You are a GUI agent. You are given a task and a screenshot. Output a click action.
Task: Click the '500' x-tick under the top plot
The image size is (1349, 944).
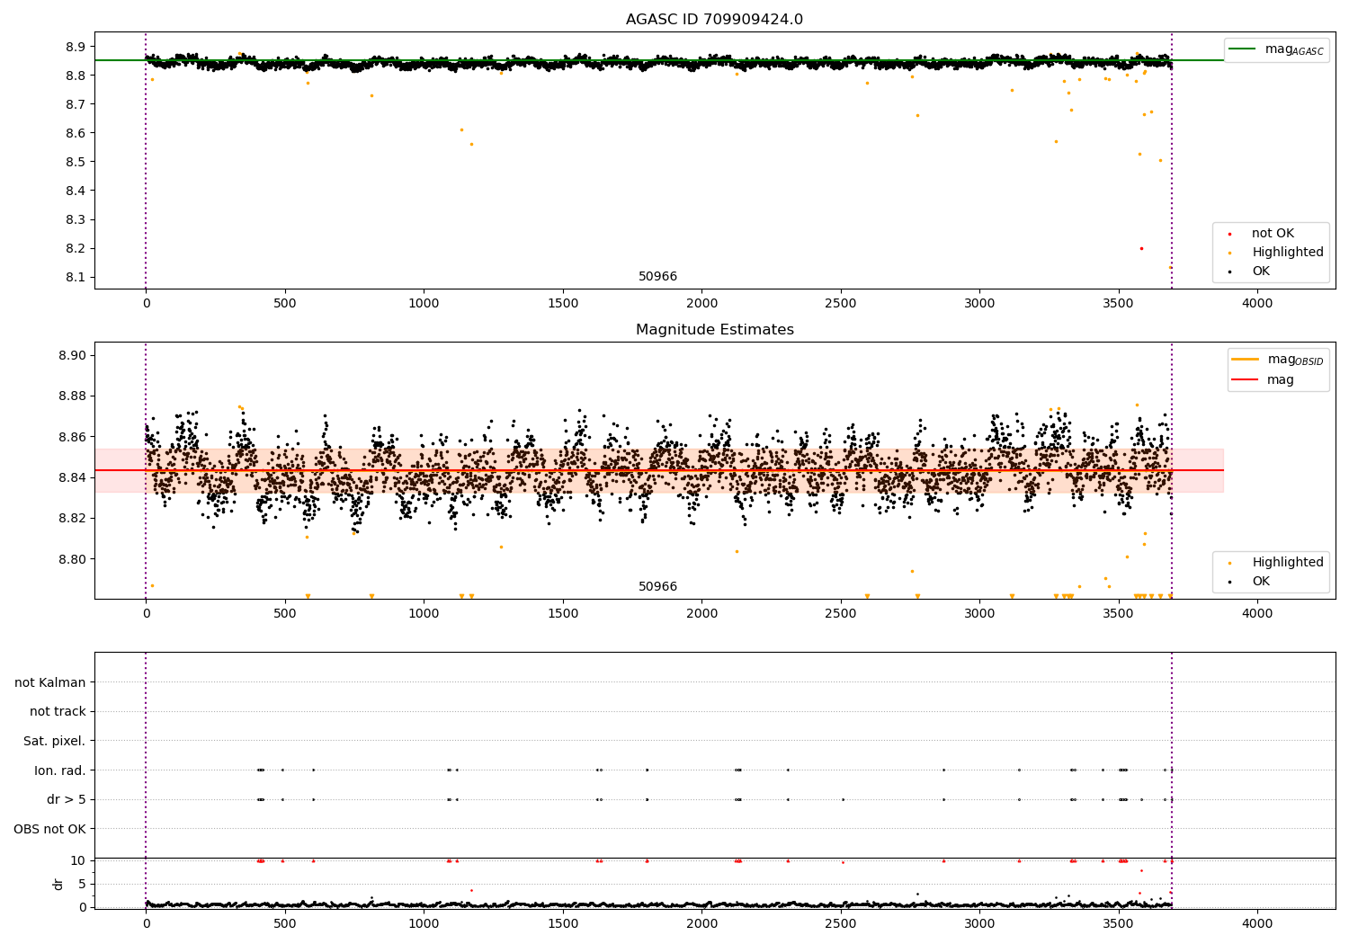point(285,304)
